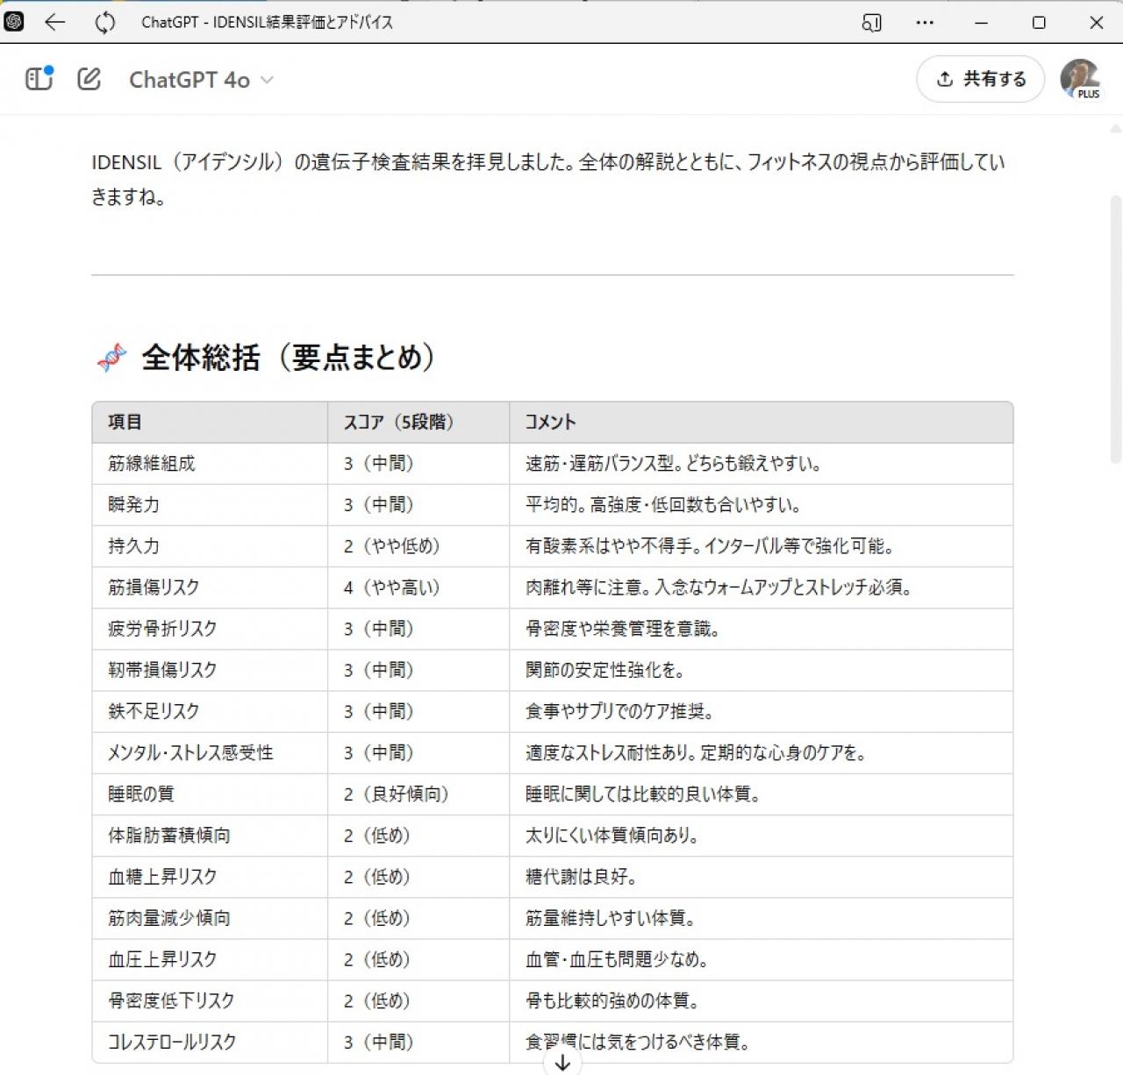This screenshot has height=1075, width=1123.
Task: Click the 筋量維持しやすい体質 comment
Action: point(612,917)
